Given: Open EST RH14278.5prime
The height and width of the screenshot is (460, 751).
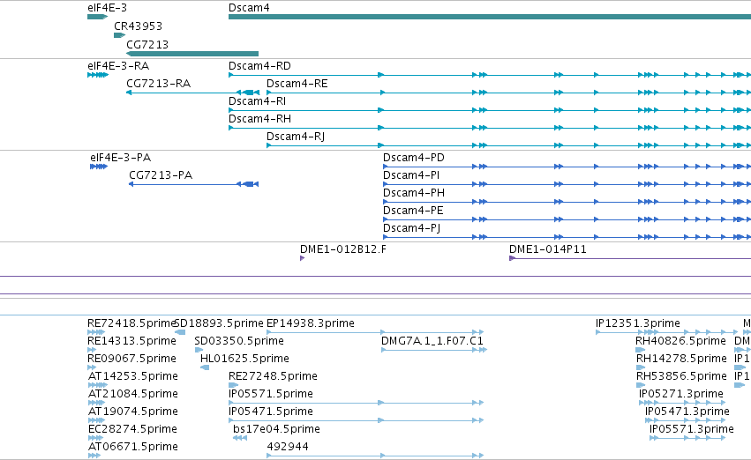Looking at the screenshot, I should (681, 360).
